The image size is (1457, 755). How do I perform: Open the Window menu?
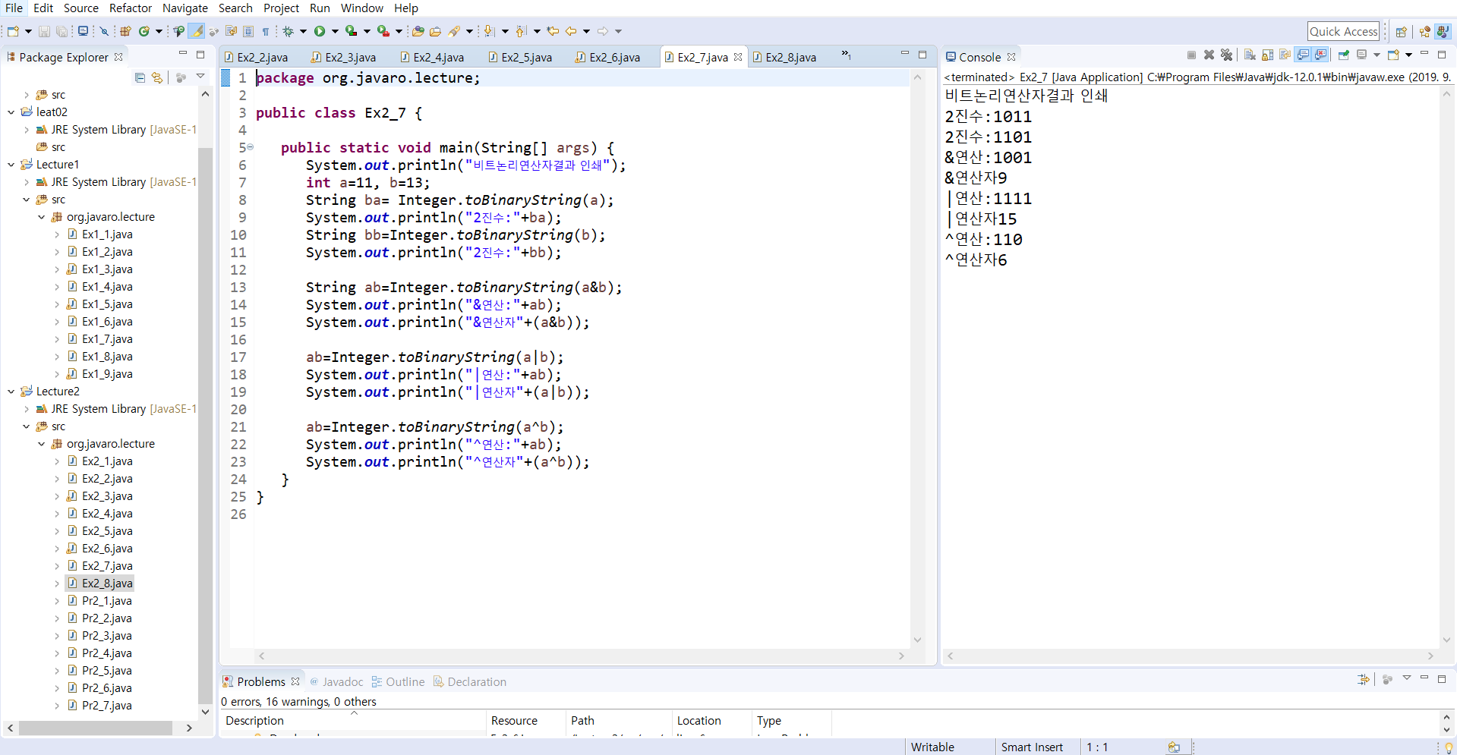[x=362, y=8]
